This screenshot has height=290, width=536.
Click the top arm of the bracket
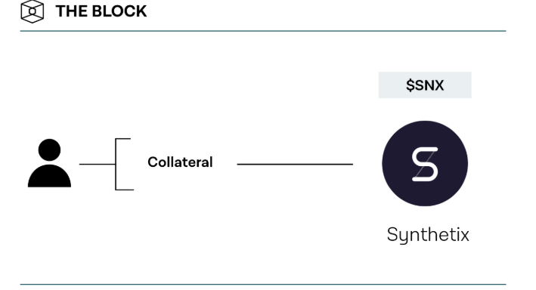pyautogui.click(x=123, y=139)
